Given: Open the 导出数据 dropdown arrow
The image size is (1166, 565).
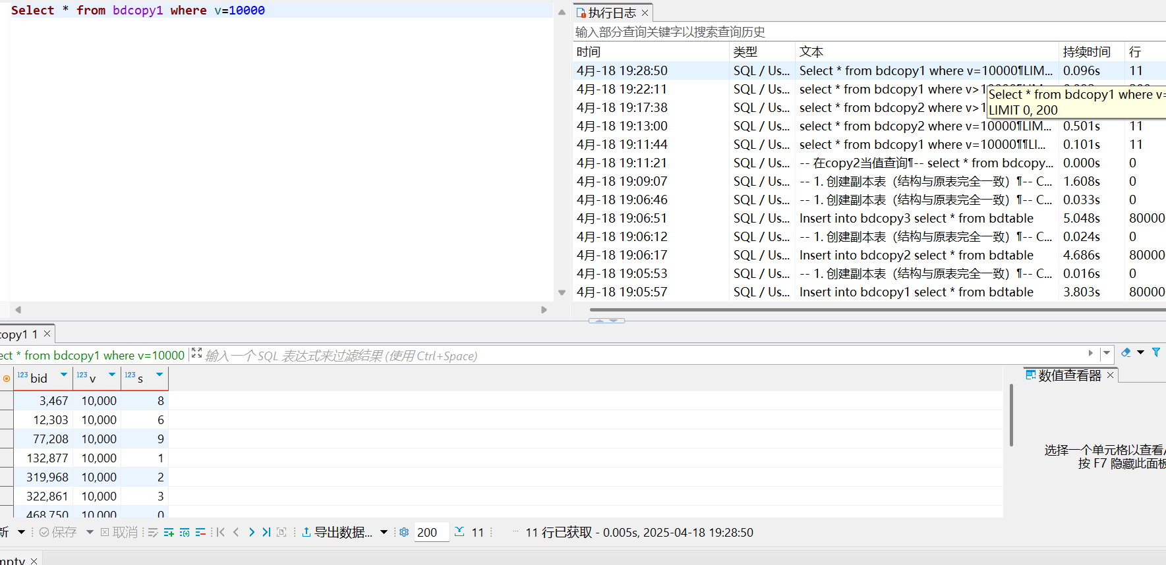Looking at the screenshot, I should pyautogui.click(x=384, y=532).
